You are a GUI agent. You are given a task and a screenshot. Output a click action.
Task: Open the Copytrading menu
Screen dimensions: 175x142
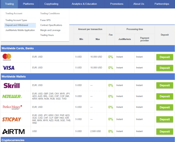pos(51,4)
